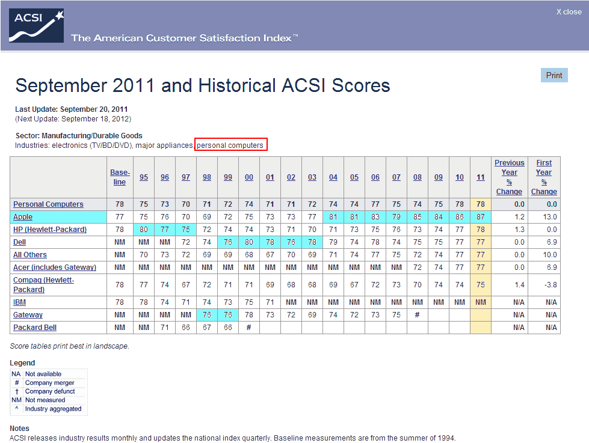Click the September 2011 page heading

coord(203,85)
